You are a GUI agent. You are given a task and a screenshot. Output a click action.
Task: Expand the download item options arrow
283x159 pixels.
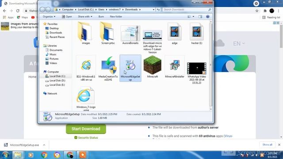click(44, 145)
